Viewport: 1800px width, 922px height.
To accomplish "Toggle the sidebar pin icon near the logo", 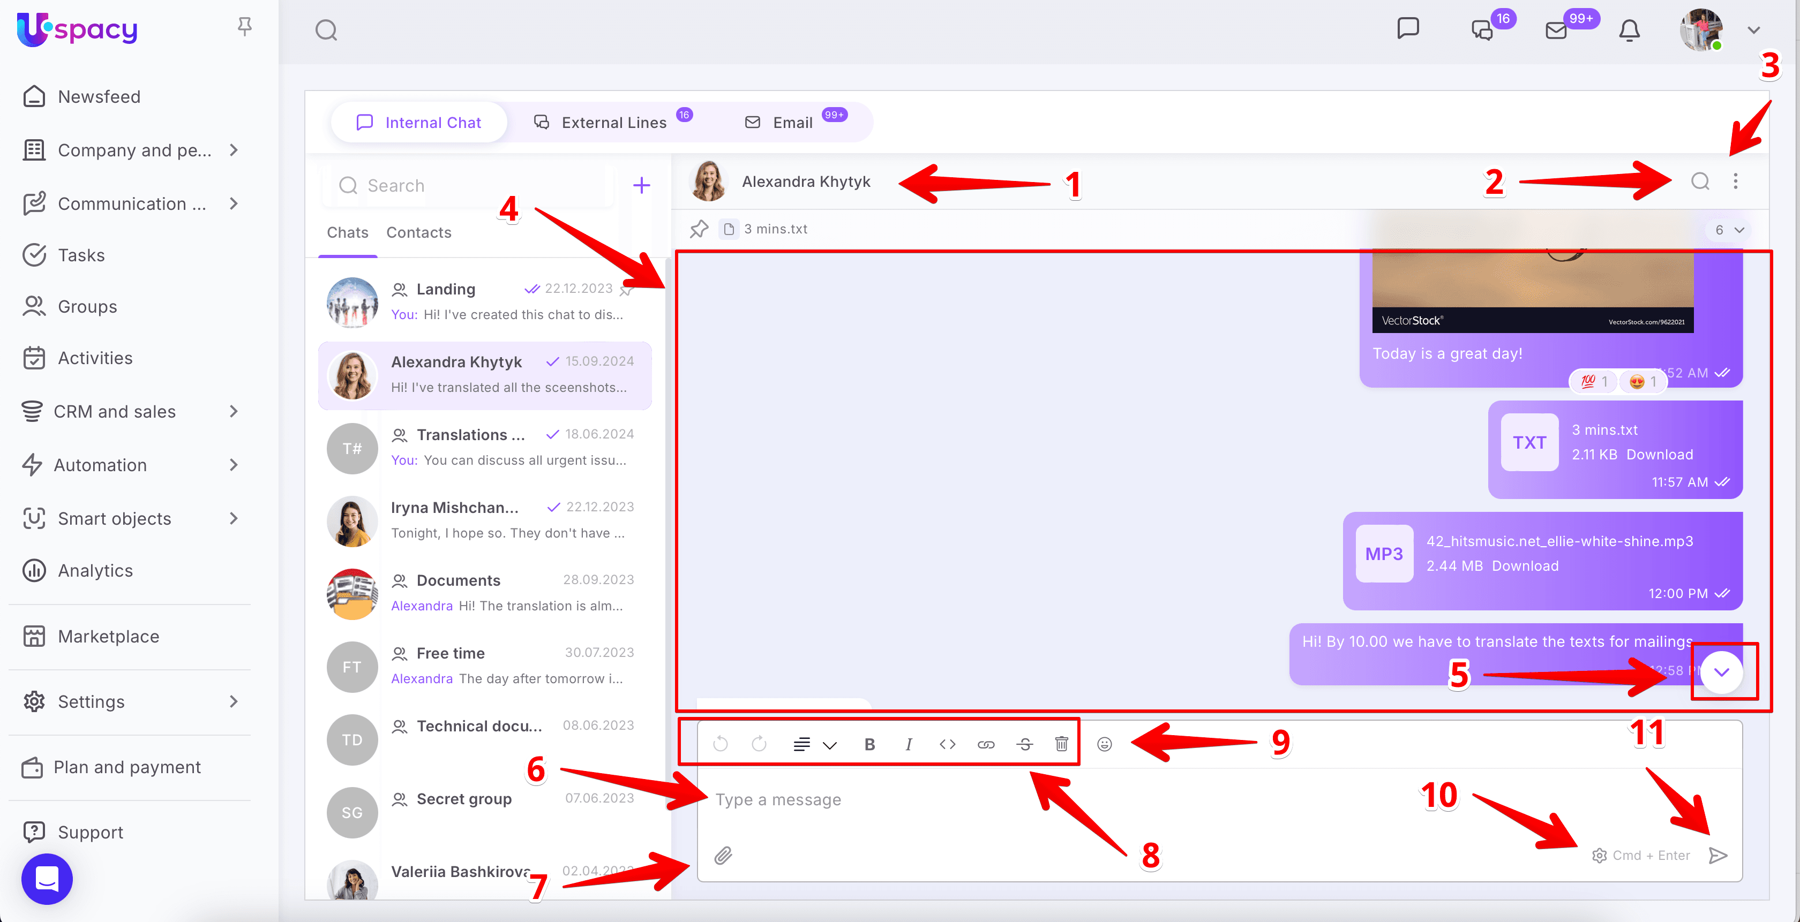I will [244, 27].
